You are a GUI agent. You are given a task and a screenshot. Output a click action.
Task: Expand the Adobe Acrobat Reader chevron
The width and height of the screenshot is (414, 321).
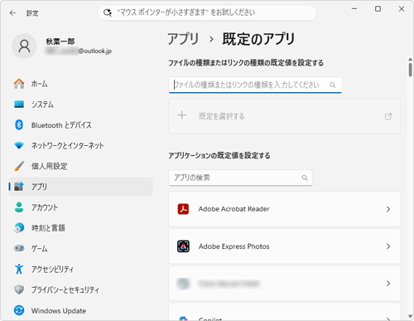click(x=388, y=209)
